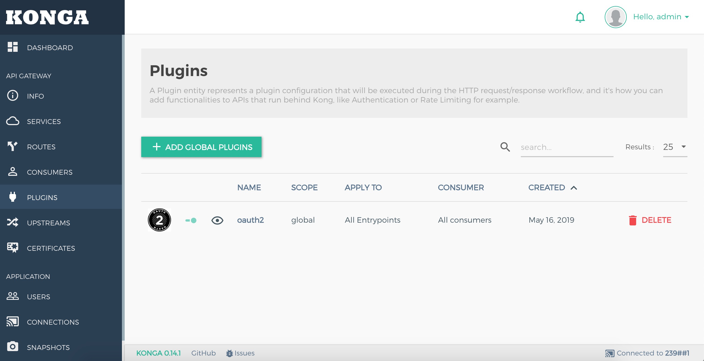Click the red trash delete icon
704x361 pixels.
pos(633,220)
